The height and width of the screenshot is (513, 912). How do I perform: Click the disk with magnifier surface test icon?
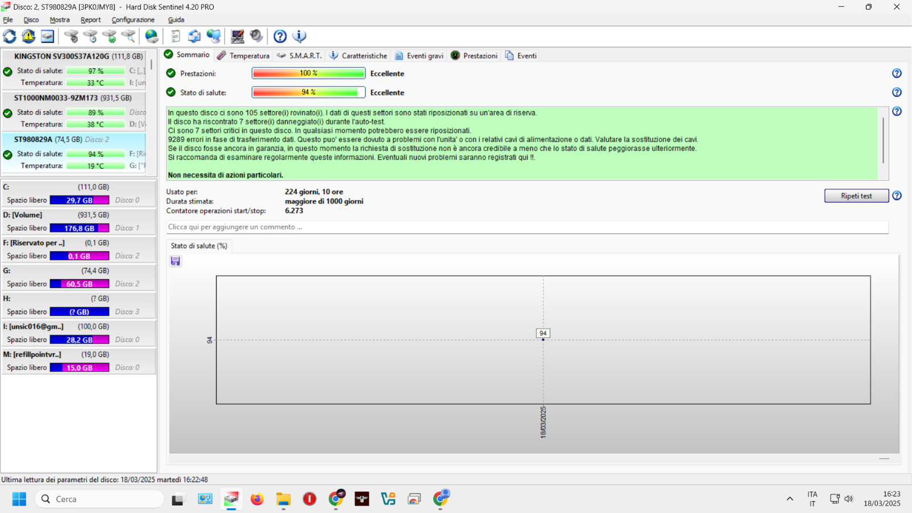[x=128, y=36]
